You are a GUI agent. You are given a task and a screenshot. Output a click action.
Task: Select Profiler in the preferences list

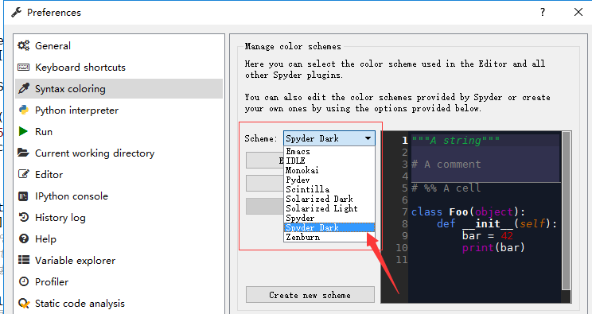119,281
